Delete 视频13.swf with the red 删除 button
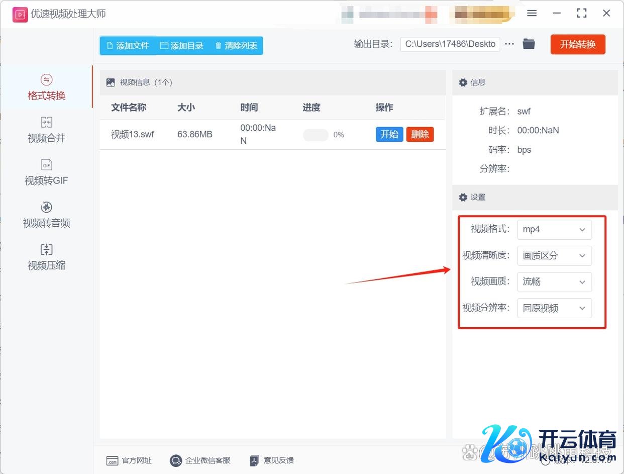624x474 pixels. [x=420, y=134]
